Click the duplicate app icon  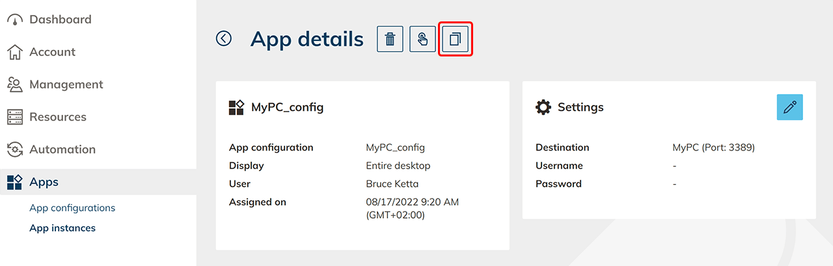pos(456,39)
